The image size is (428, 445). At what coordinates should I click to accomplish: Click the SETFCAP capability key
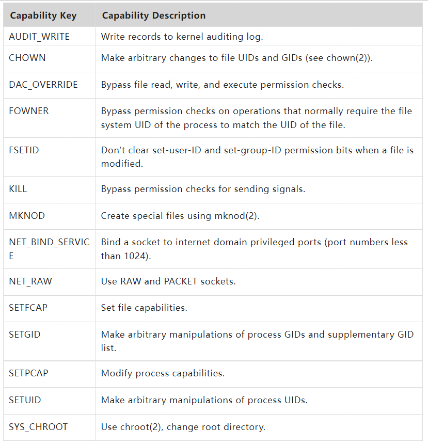28,308
